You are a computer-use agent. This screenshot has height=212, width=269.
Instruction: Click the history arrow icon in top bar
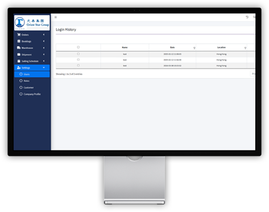pos(247,17)
